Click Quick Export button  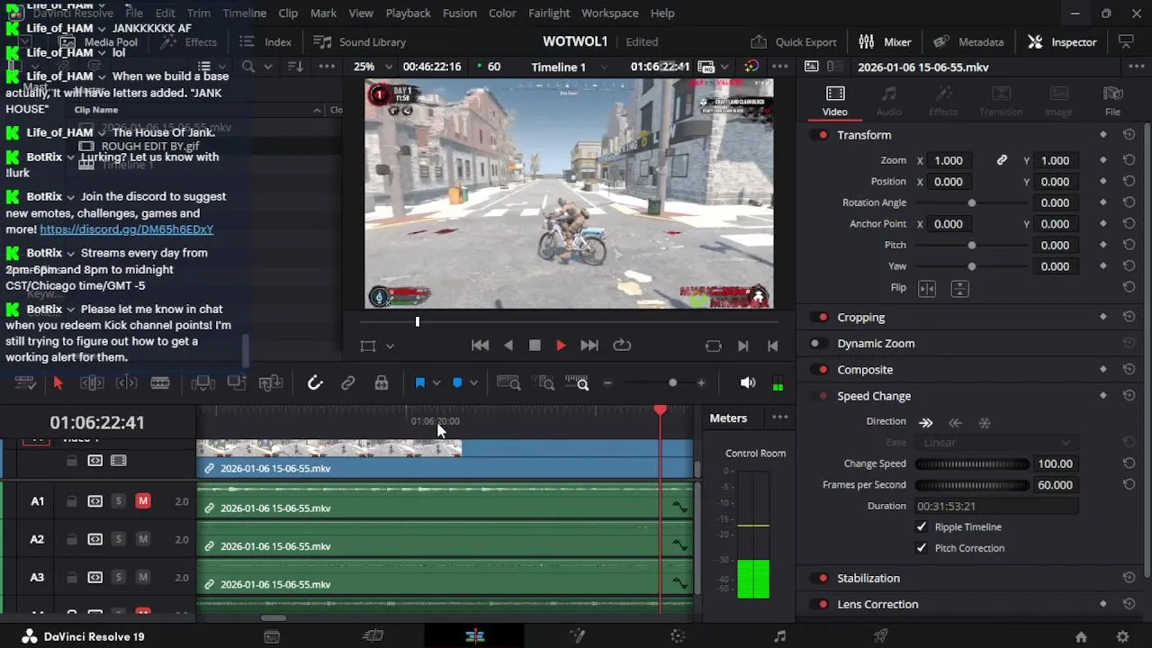point(794,42)
